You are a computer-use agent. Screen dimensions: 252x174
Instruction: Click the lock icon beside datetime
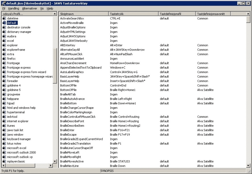tap(4, 18)
